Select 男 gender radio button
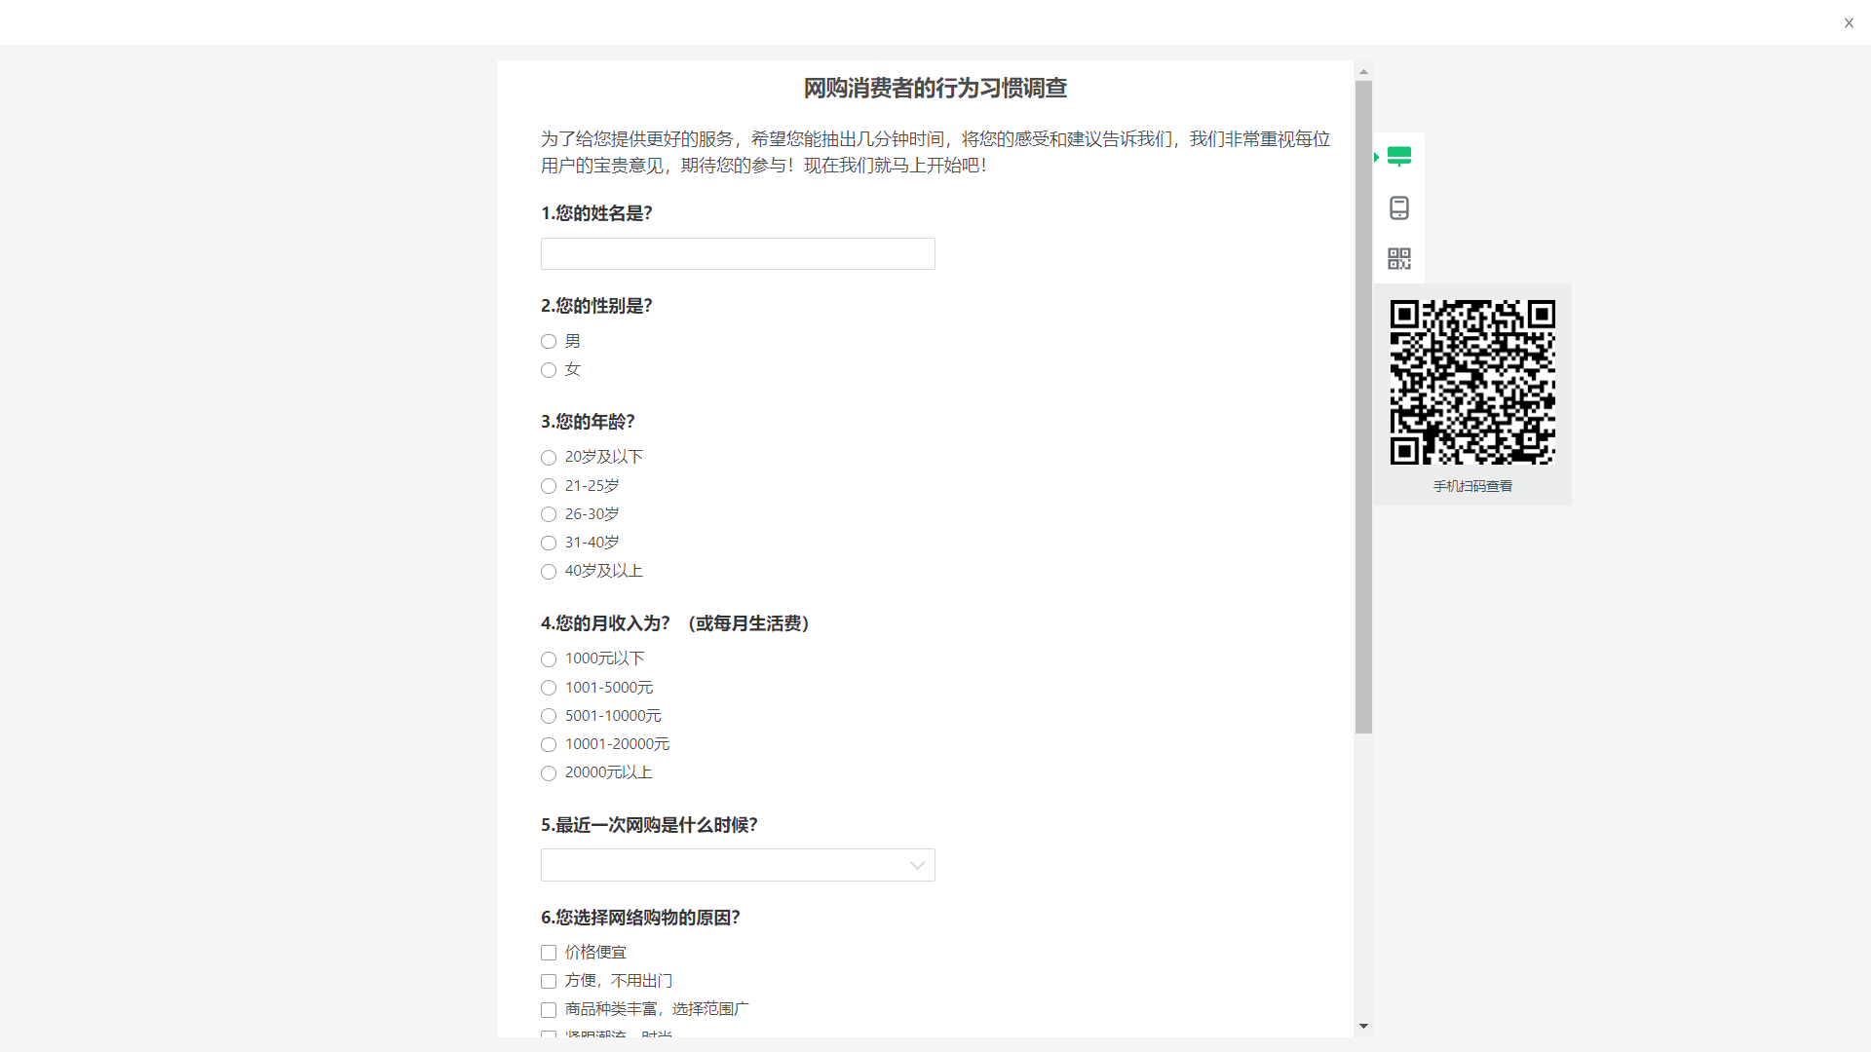 (x=549, y=341)
